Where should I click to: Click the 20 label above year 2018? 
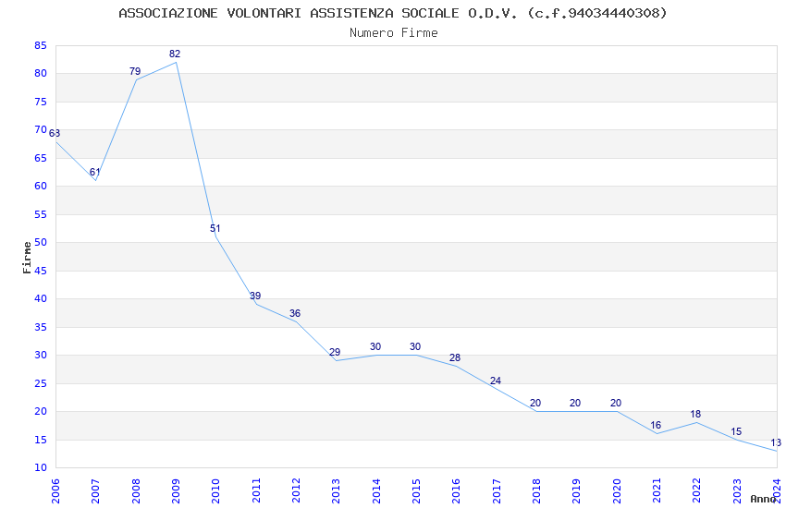pyautogui.click(x=535, y=403)
